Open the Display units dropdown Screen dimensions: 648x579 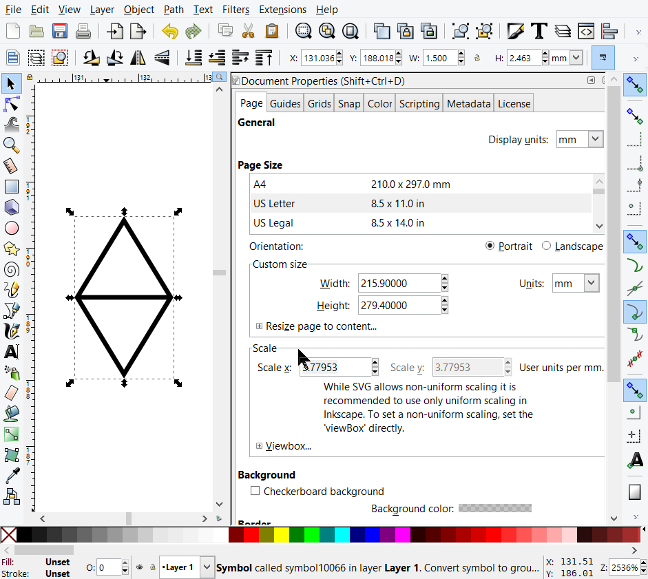pyautogui.click(x=579, y=140)
